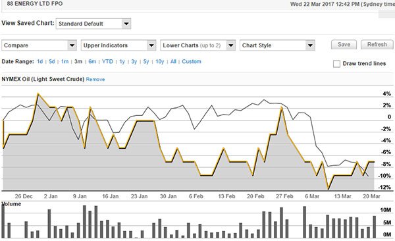Image resolution: width=395 pixels, height=241 pixels.
Task: Click the 20 Feb axis label
Action: click(255, 196)
